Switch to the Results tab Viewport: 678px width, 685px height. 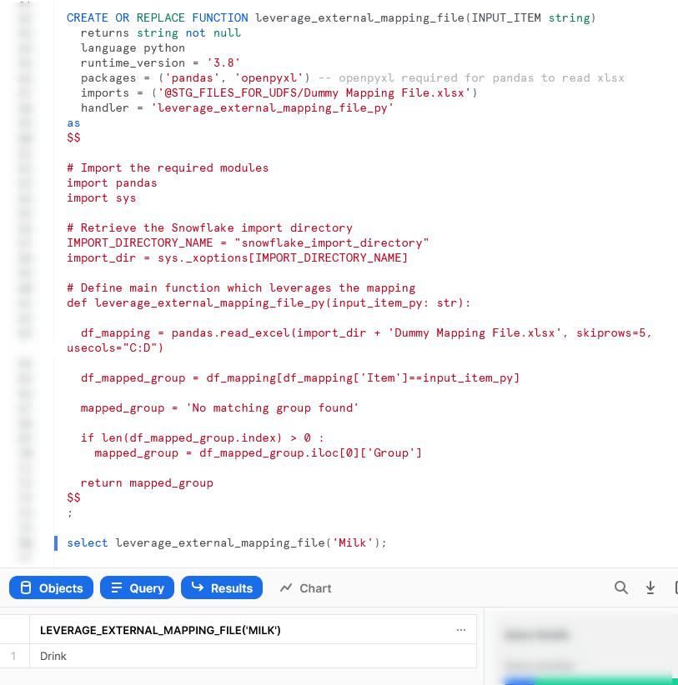pos(222,587)
